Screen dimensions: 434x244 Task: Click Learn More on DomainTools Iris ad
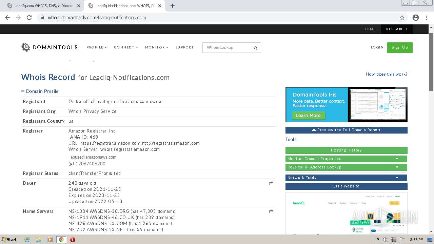point(308,116)
